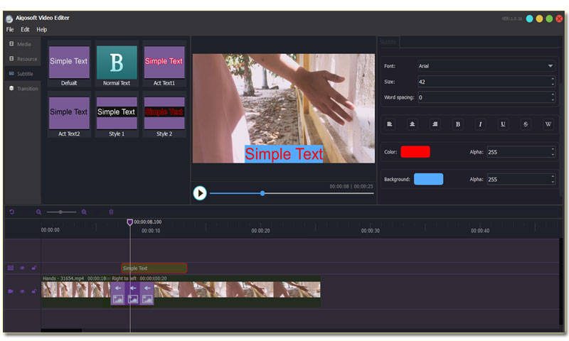Open the Font dropdown showing Arial
569x341 pixels.
(x=486, y=66)
